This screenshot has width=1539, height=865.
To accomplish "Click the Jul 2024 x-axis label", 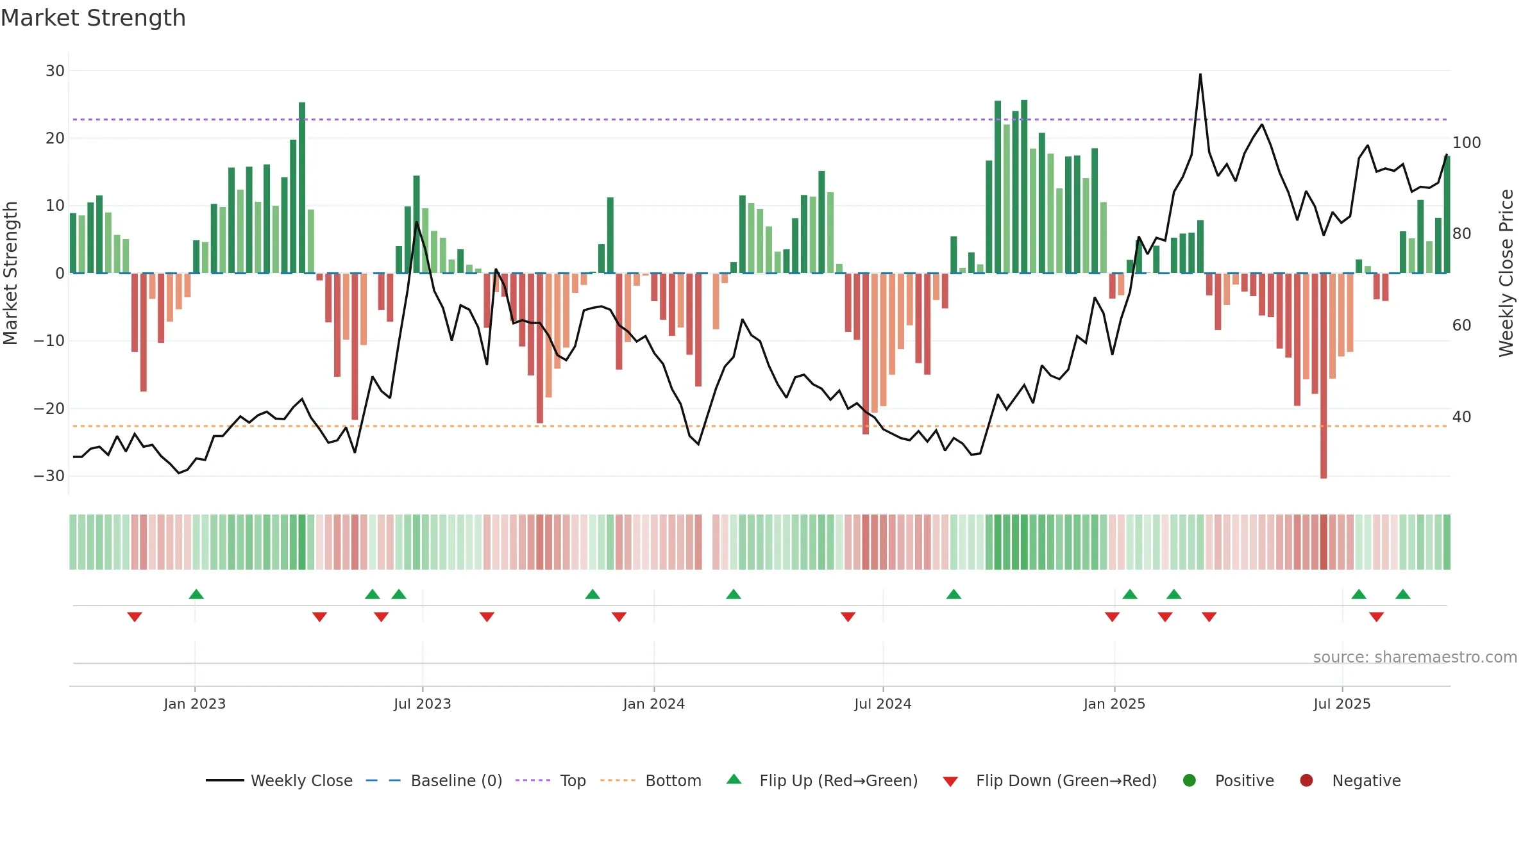I will pyautogui.click(x=883, y=704).
